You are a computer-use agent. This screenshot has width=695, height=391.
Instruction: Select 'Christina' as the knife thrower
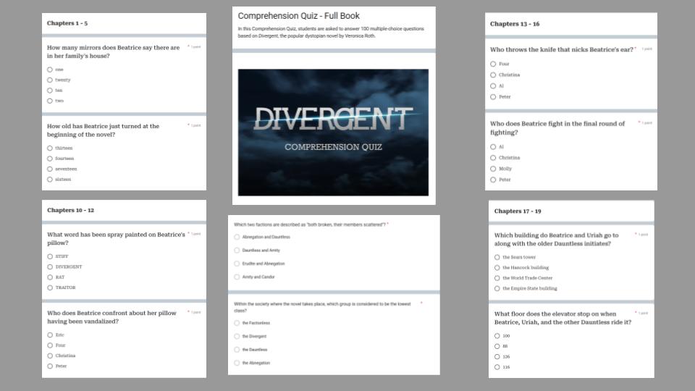[x=493, y=75]
